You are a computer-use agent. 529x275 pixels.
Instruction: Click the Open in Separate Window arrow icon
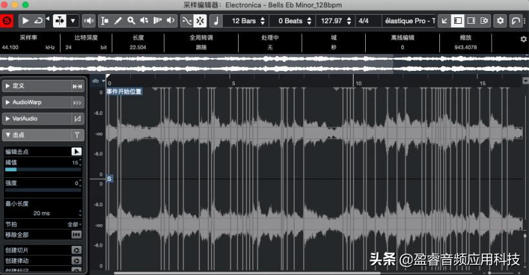coord(444,21)
